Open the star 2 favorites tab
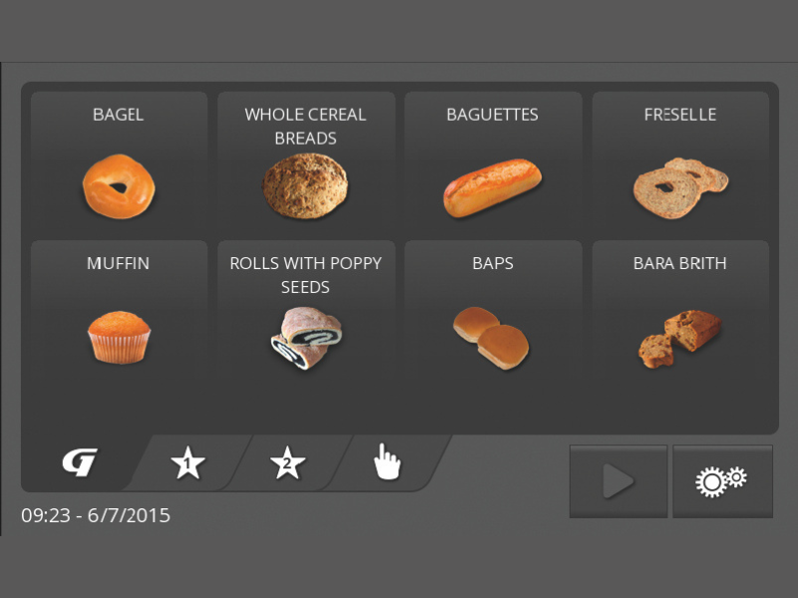Viewport: 798px width, 598px height. pyautogui.click(x=287, y=462)
